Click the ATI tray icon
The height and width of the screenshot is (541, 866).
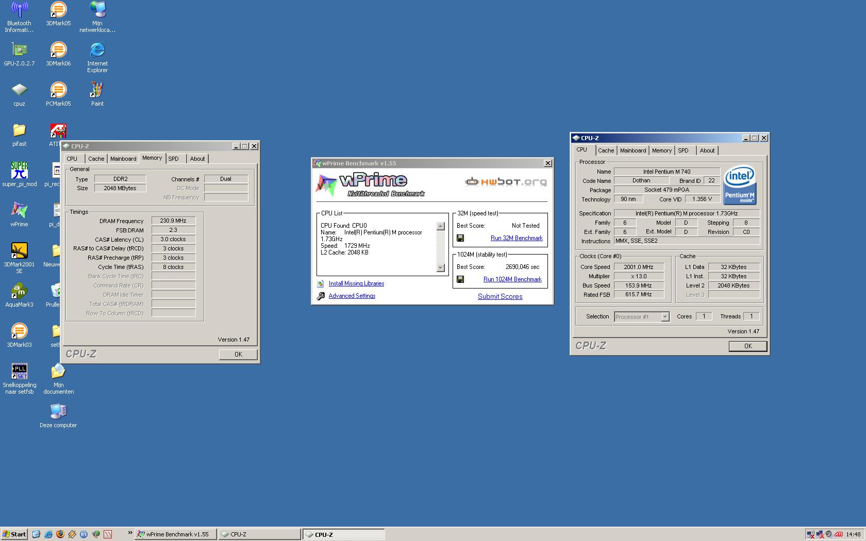[839, 534]
